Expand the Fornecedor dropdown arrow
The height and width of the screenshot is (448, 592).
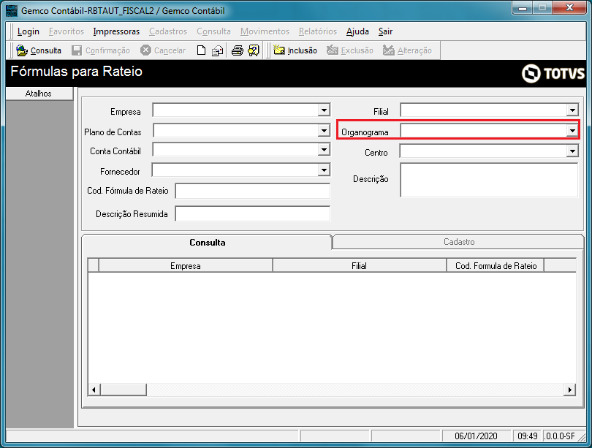pos(324,170)
